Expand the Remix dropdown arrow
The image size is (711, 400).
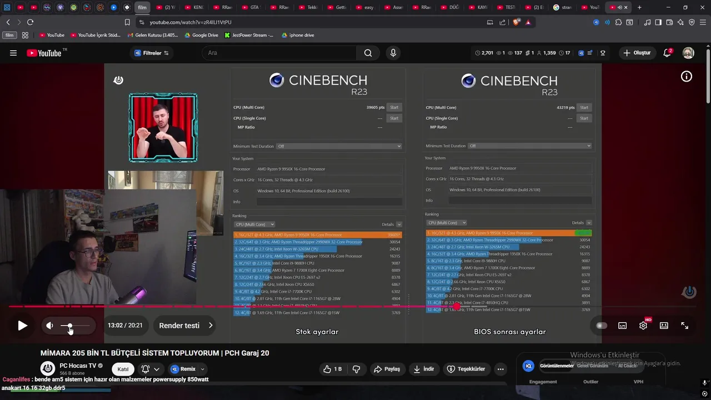[202, 369]
